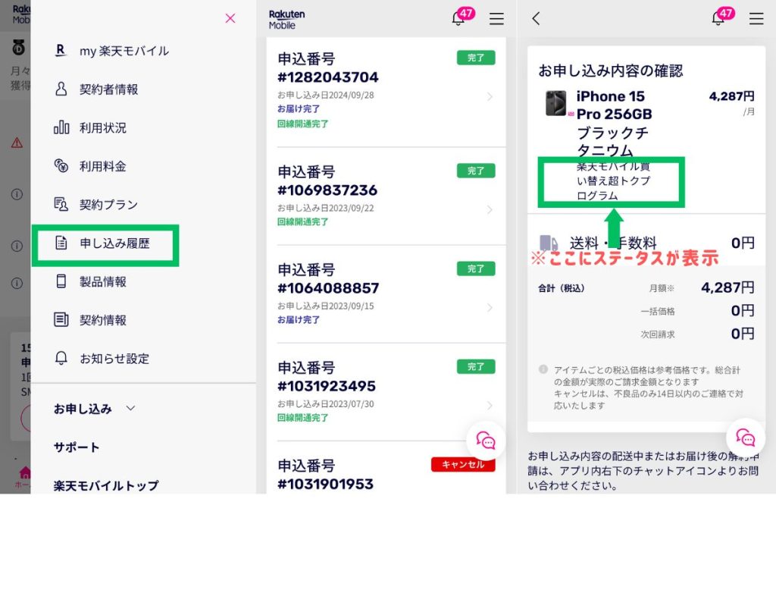The height and width of the screenshot is (615, 776).
Task: Expand the お申し込み section chevron
Action: tap(130, 409)
